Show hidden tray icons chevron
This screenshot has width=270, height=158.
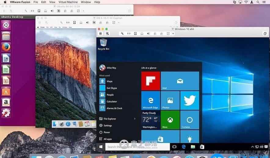(252, 147)
